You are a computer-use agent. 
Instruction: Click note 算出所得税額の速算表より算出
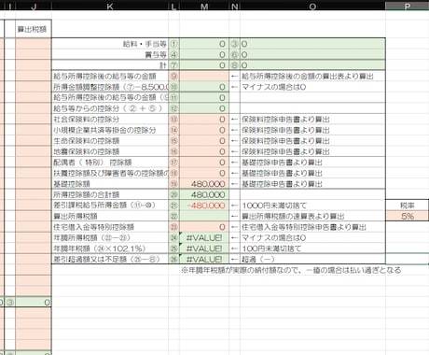pos(293,216)
